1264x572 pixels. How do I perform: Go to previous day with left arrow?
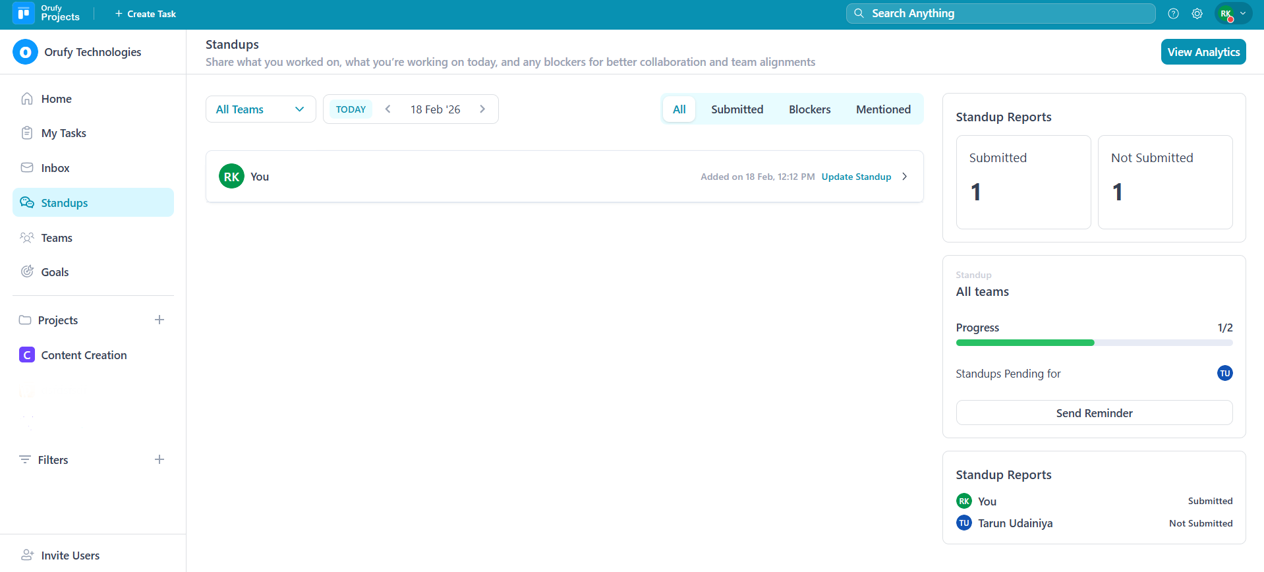point(388,109)
